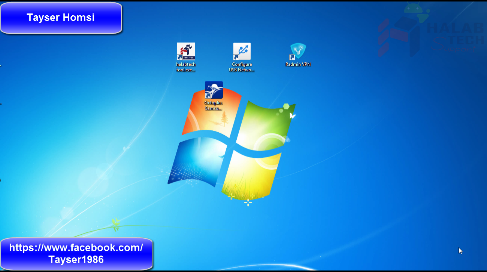Select the Radmin VPN label text

pos(298,64)
